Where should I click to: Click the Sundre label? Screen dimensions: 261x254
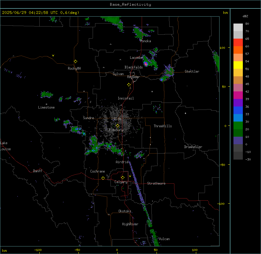tap(88, 118)
